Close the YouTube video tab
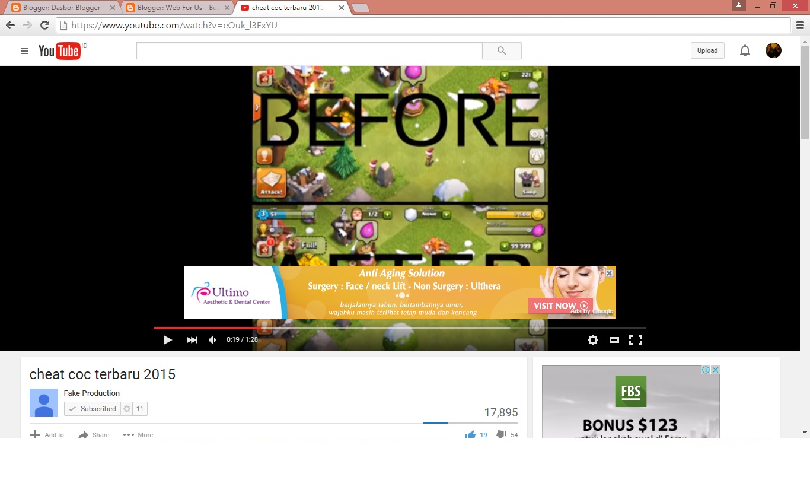The height and width of the screenshot is (477, 810). click(x=341, y=8)
